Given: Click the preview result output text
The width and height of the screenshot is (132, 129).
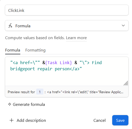Looking at the screenshot, I should [85, 92].
